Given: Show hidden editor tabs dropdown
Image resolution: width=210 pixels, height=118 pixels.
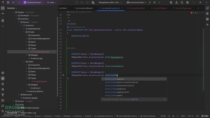Looking at the screenshot, I should point(198,8).
